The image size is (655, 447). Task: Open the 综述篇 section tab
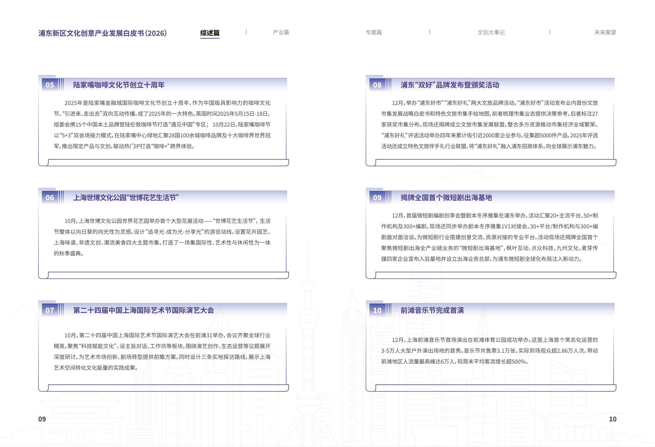[x=210, y=33]
